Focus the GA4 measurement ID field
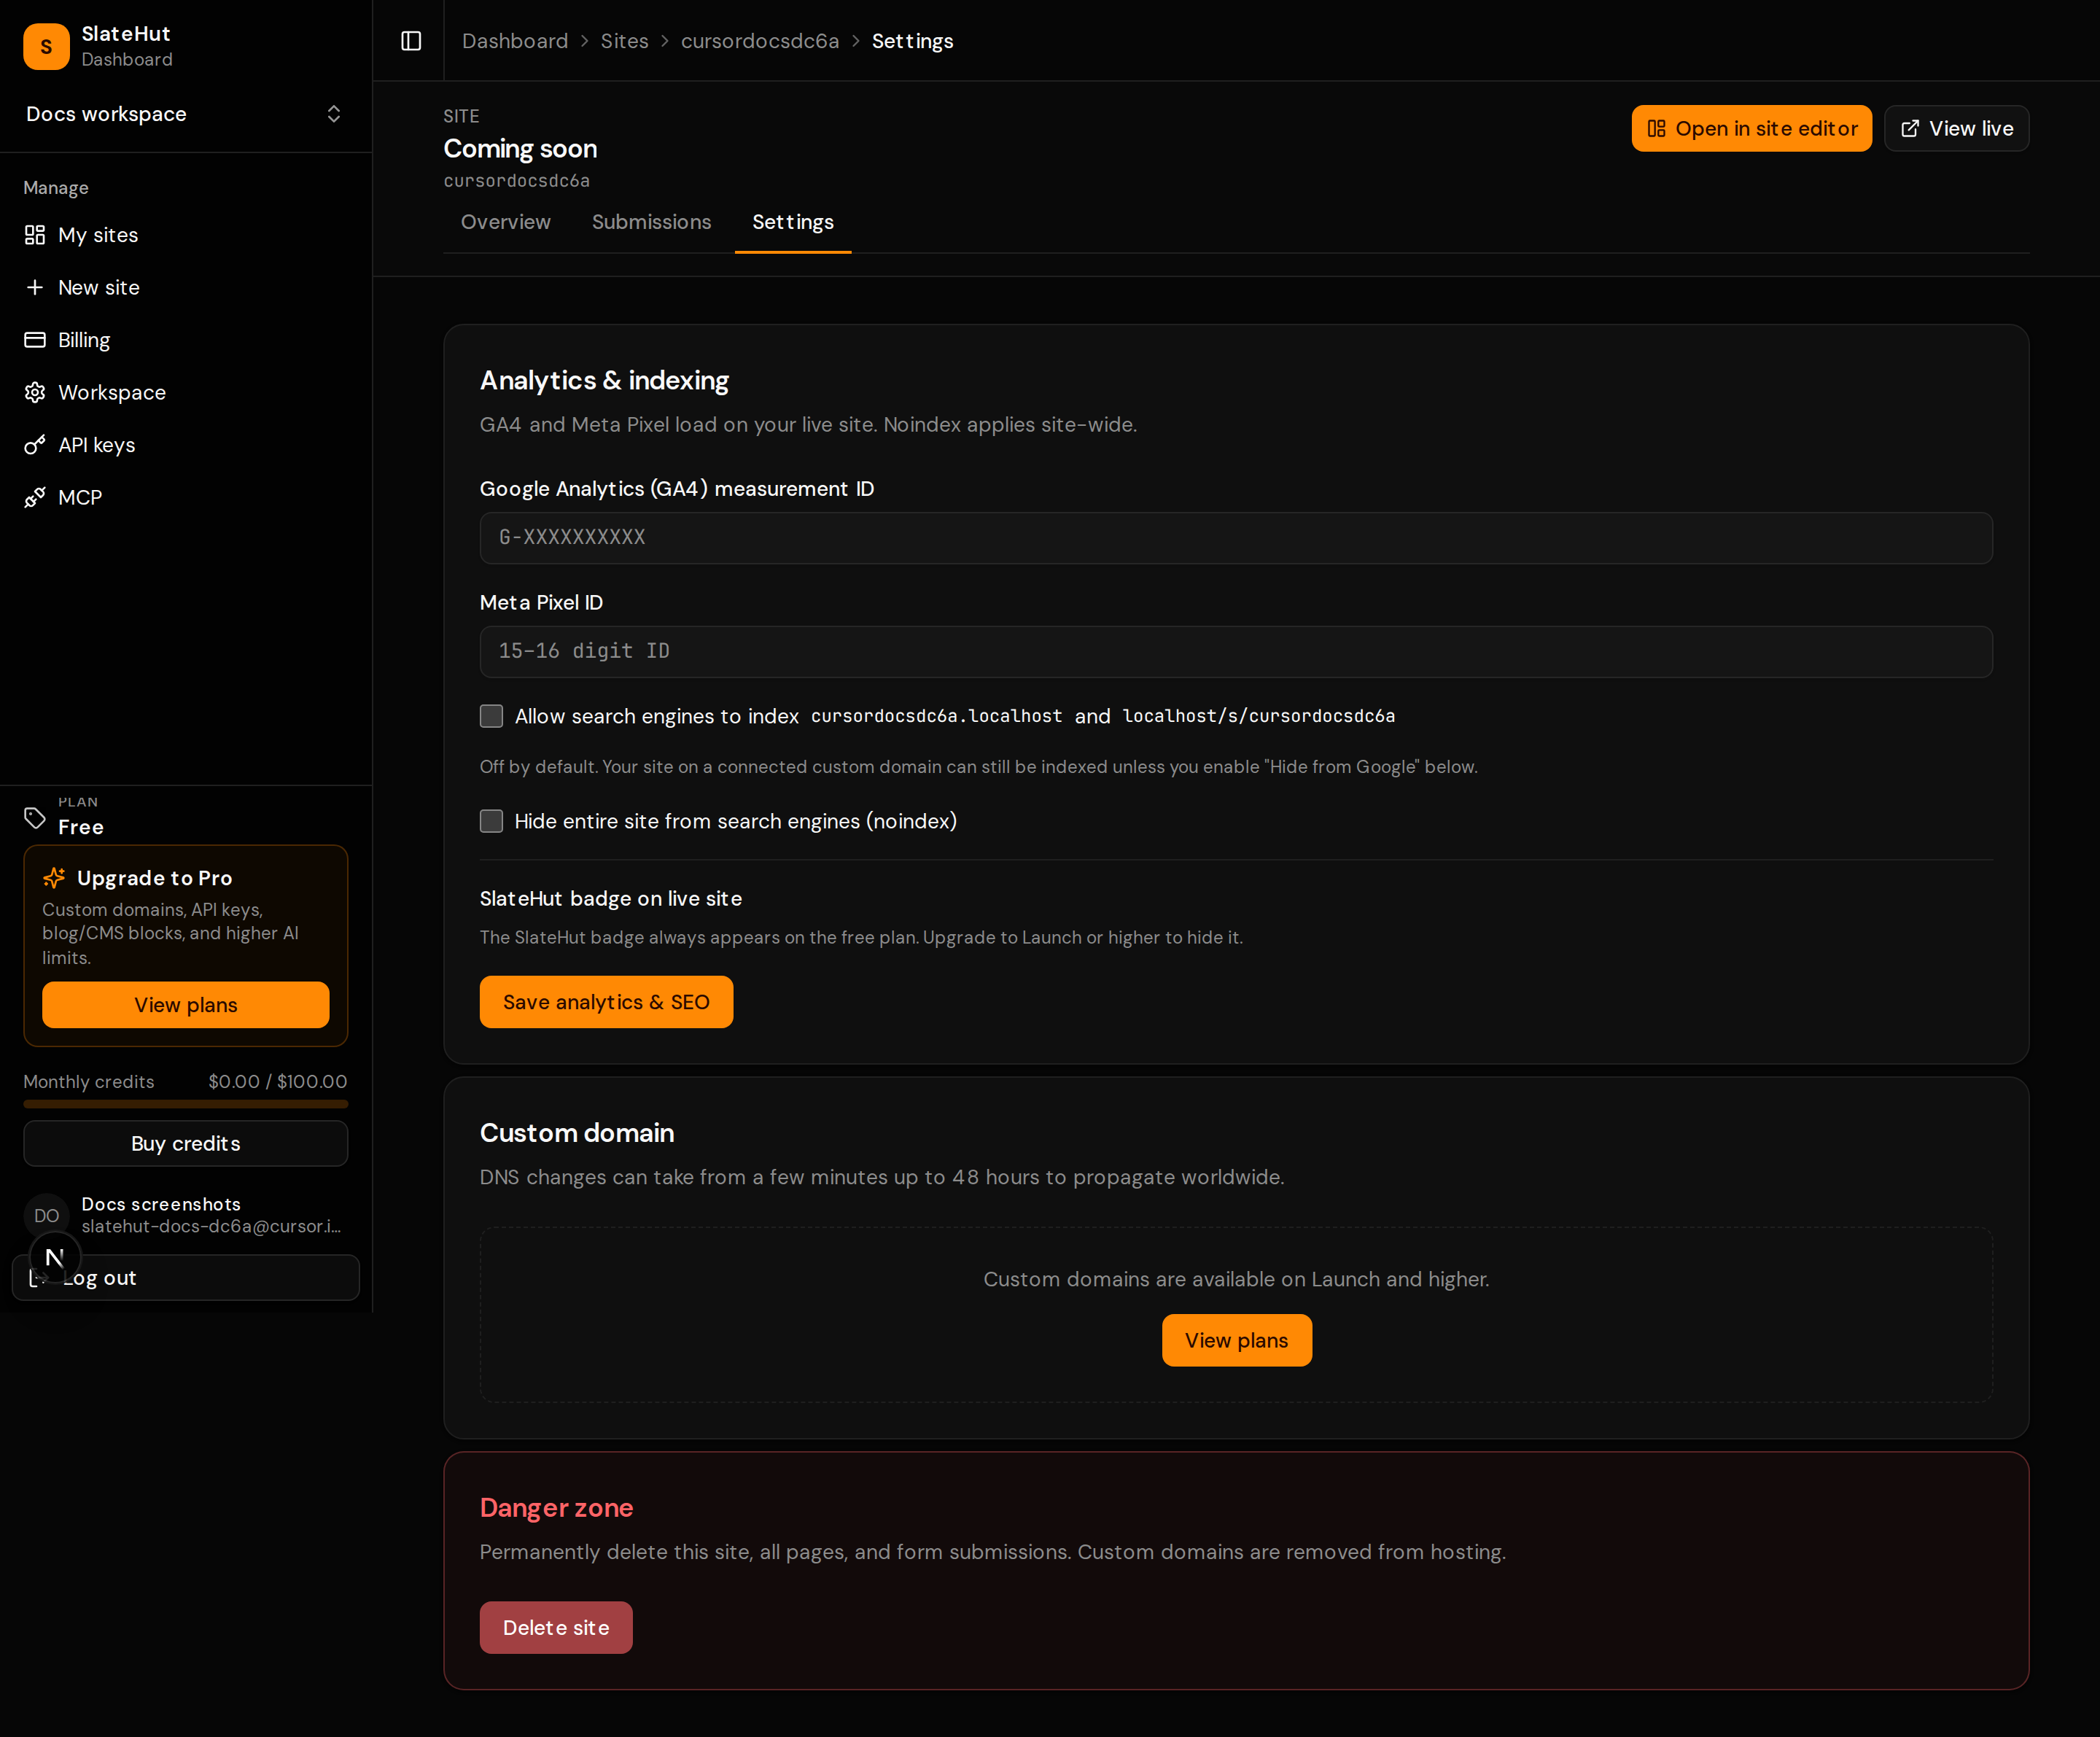This screenshot has width=2100, height=1737. coord(1236,538)
